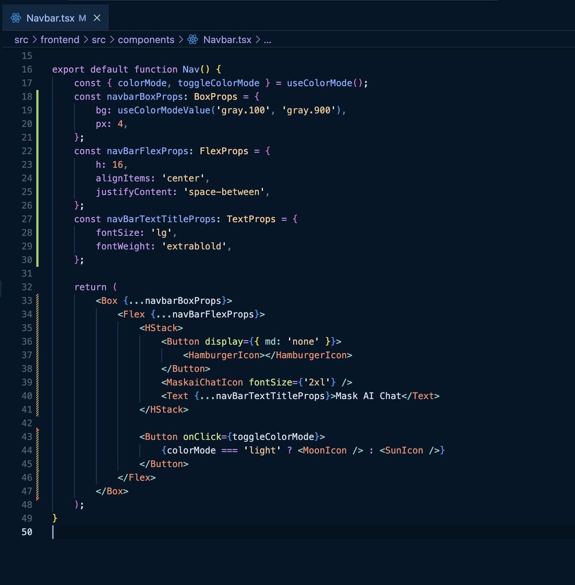Click 'toggleColorMode' in the line 17 destructuring

point(219,83)
